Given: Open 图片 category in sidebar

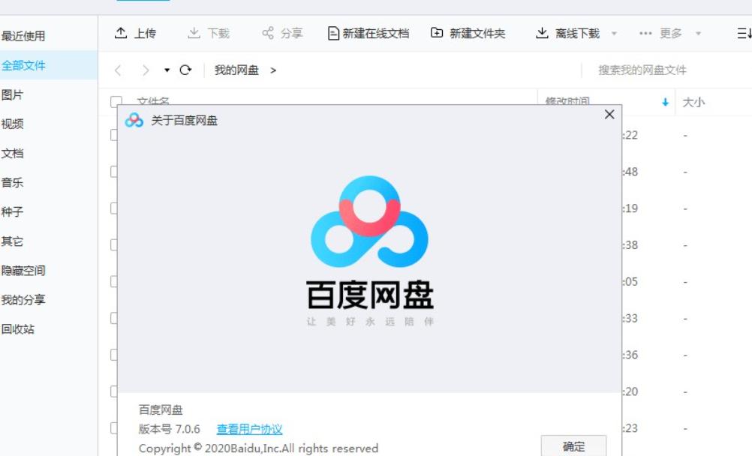Looking at the screenshot, I should (12, 94).
